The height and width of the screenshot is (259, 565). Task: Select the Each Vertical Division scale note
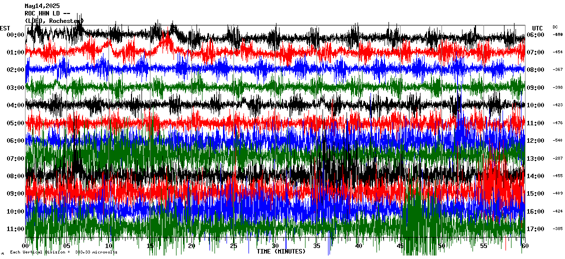63,252
